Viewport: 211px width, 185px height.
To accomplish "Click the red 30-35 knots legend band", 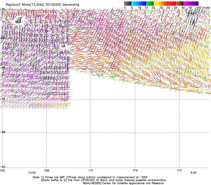I will 172,3.
